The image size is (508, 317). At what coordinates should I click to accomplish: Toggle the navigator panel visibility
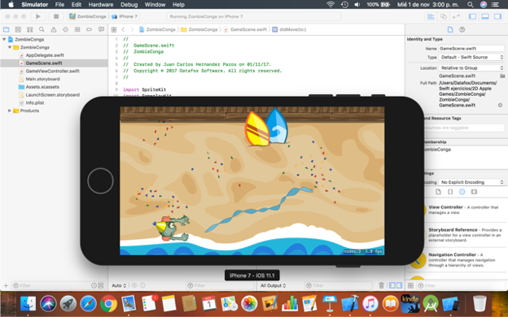tap(473, 16)
